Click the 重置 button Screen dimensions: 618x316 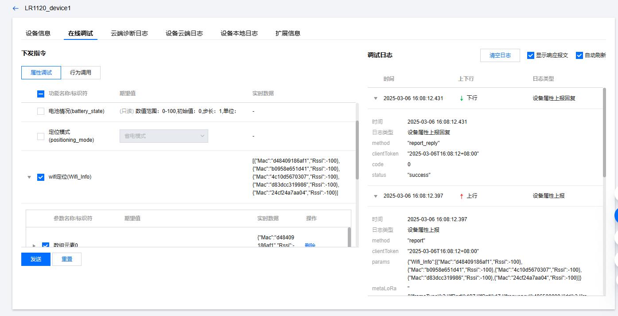(67, 259)
